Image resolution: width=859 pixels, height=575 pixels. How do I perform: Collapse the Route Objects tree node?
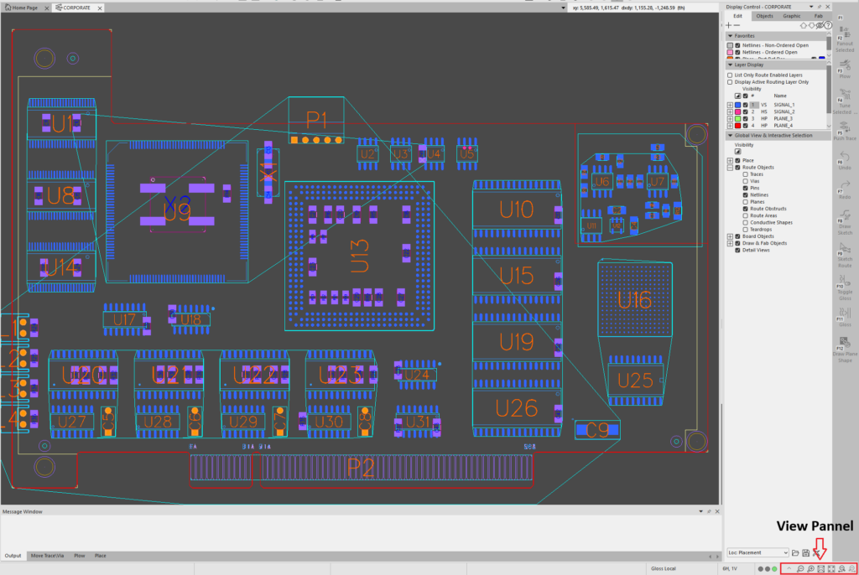point(730,168)
